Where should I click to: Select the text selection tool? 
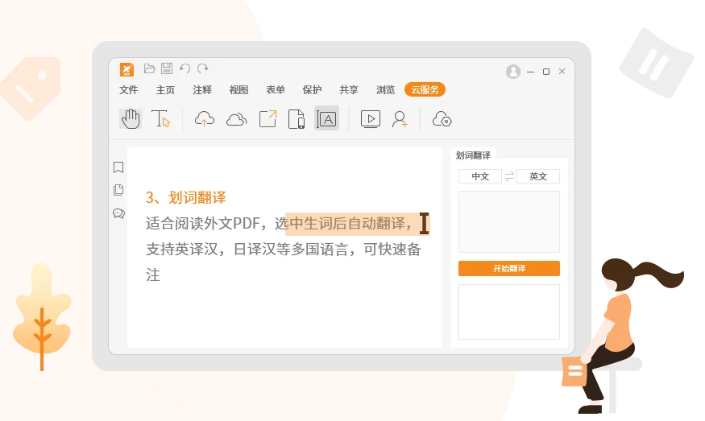160,119
